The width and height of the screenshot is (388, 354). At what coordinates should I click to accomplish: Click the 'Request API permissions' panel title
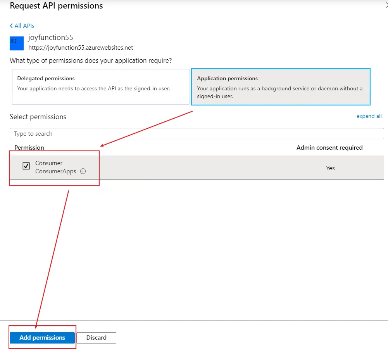click(x=56, y=6)
